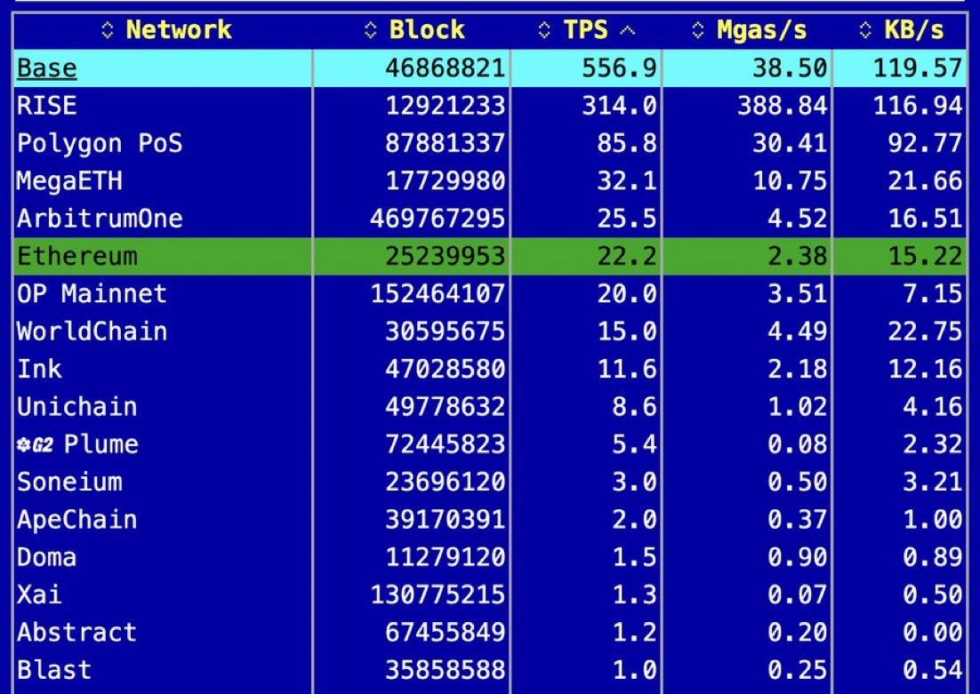Select the Ink network name
This screenshot has width=980, height=694.
[39, 369]
